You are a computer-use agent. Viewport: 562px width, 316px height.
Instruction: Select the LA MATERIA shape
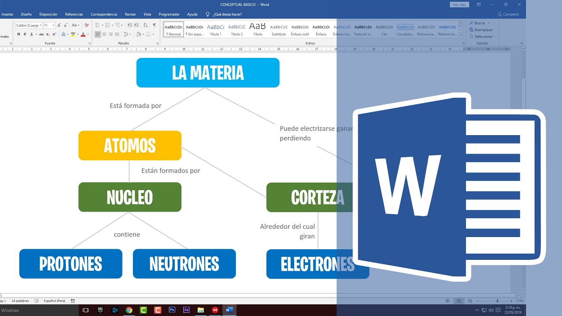(208, 73)
